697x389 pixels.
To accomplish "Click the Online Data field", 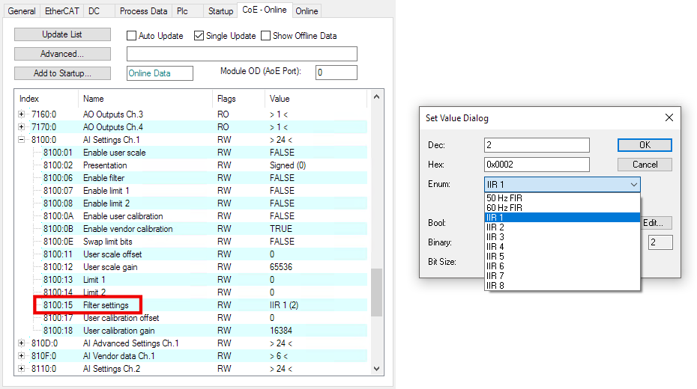I will click(x=160, y=73).
